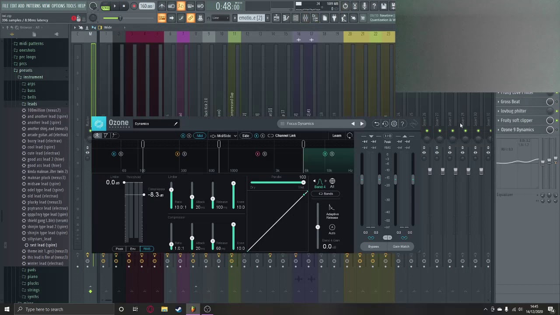Select Peak detection mode

(x=119, y=249)
